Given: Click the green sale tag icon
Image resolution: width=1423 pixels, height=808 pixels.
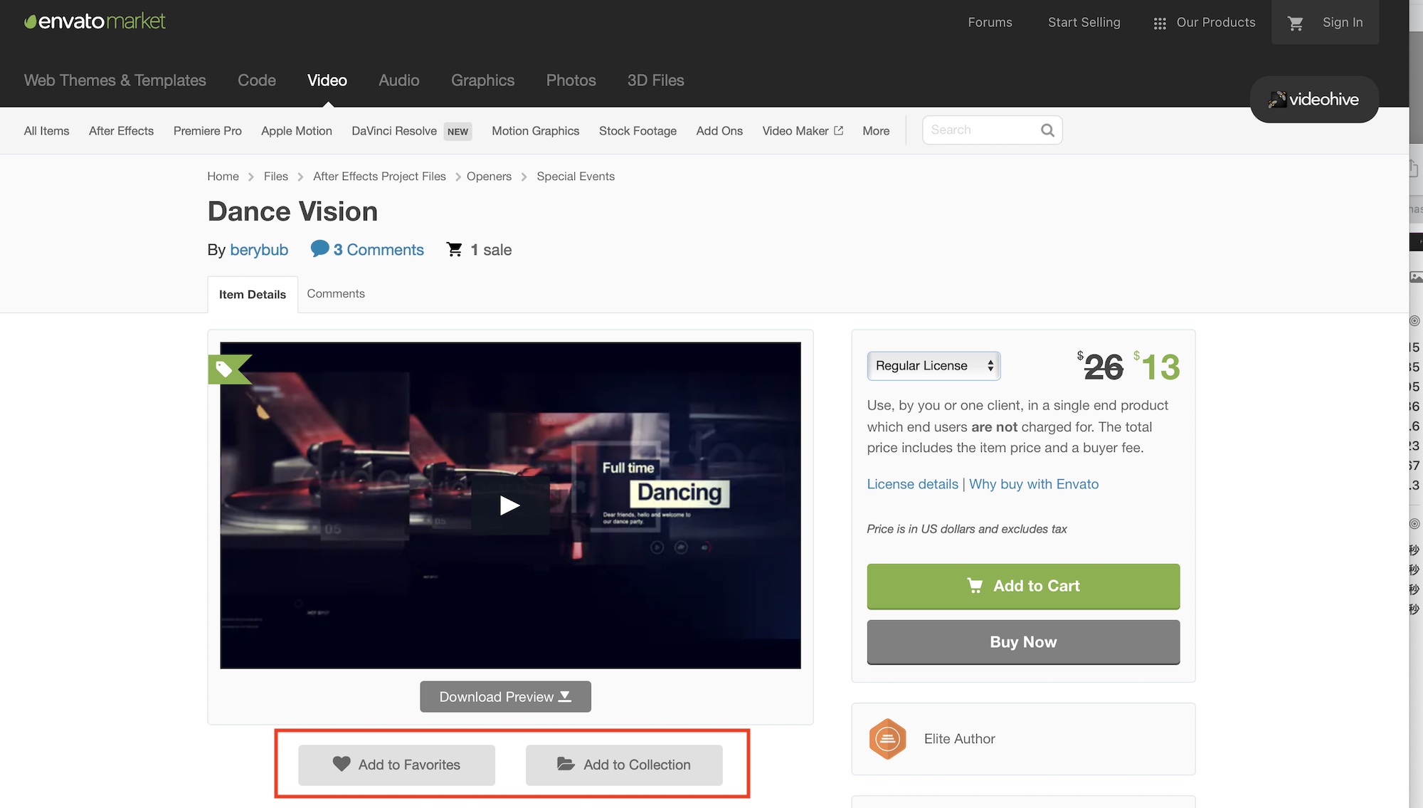Looking at the screenshot, I should 226,369.
